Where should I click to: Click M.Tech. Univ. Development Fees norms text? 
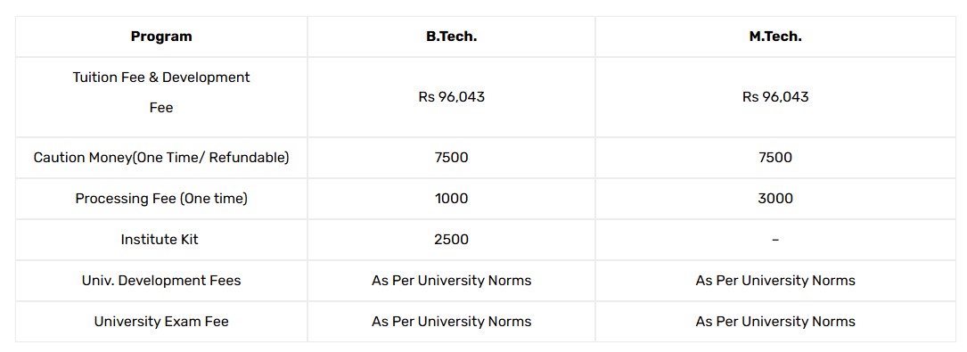click(x=775, y=281)
